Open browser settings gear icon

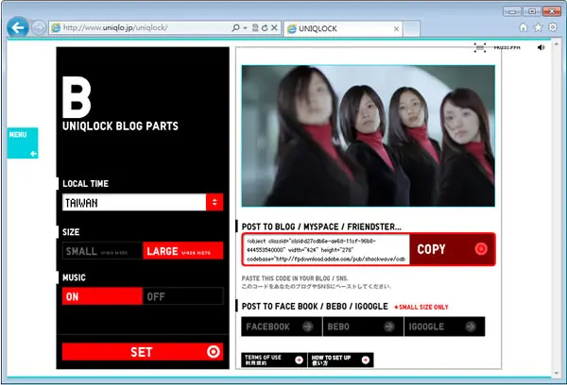click(553, 27)
